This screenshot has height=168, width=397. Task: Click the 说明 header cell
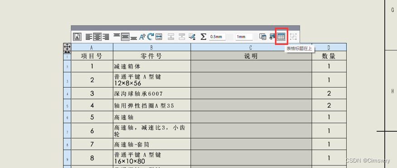coord(251,56)
